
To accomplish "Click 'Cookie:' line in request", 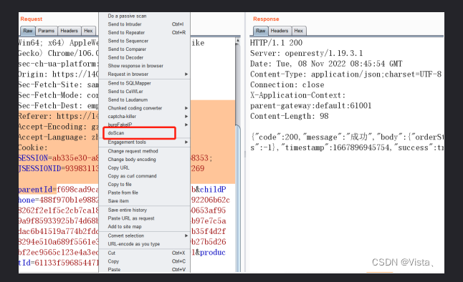I will click(32, 147).
